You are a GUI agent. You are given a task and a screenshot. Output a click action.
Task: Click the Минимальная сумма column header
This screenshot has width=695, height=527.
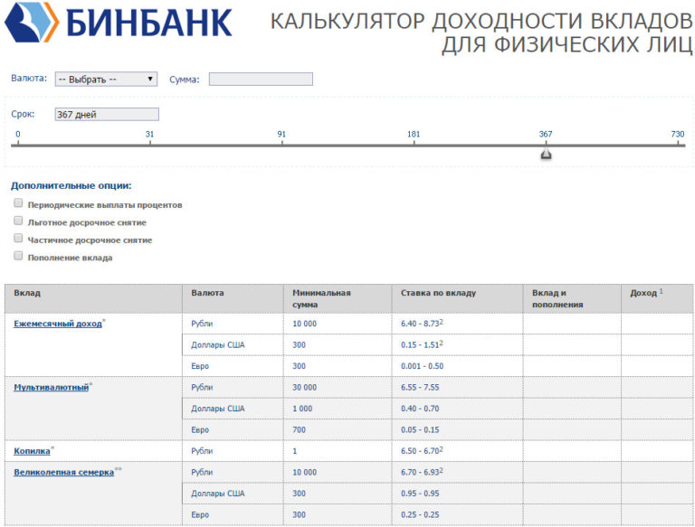(x=338, y=299)
